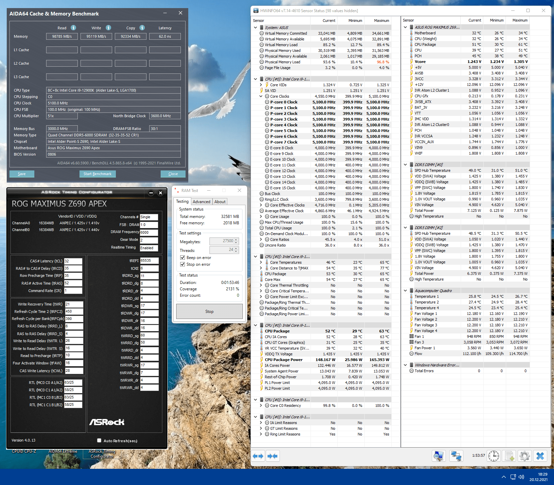Click the info icon next to Write
Viewport: 554px width, 485px height.
pyautogui.click(x=108, y=28)
